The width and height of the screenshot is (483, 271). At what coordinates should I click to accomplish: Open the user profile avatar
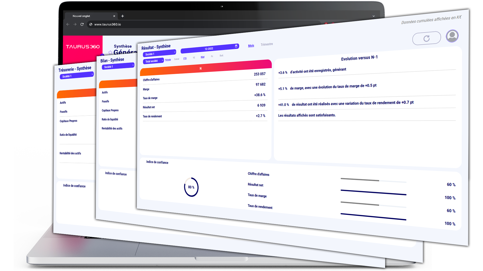452,36
